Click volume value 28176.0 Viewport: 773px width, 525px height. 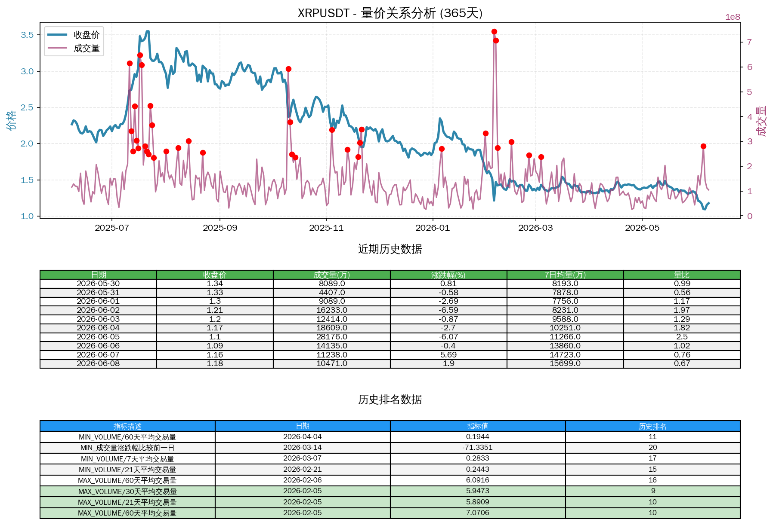pos(332,337)
